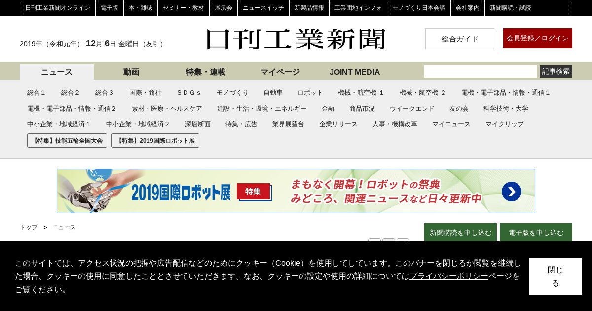
Task: Open category 業界展望台
Action: [288, 124]
